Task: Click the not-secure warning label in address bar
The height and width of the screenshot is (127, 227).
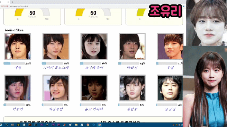Action: coord(5,6)
